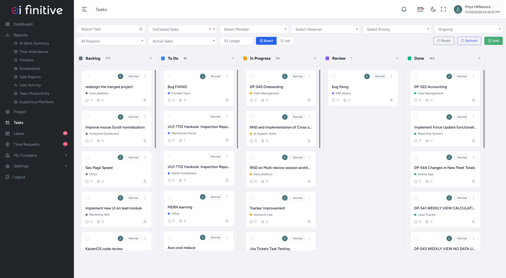The image size is (506, 278).
Task: Open Screenshots in sidebar
Action: point(30,69)
